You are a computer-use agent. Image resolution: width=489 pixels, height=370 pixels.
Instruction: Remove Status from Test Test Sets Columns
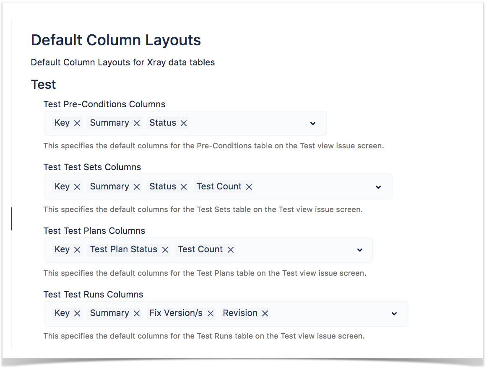184,187
